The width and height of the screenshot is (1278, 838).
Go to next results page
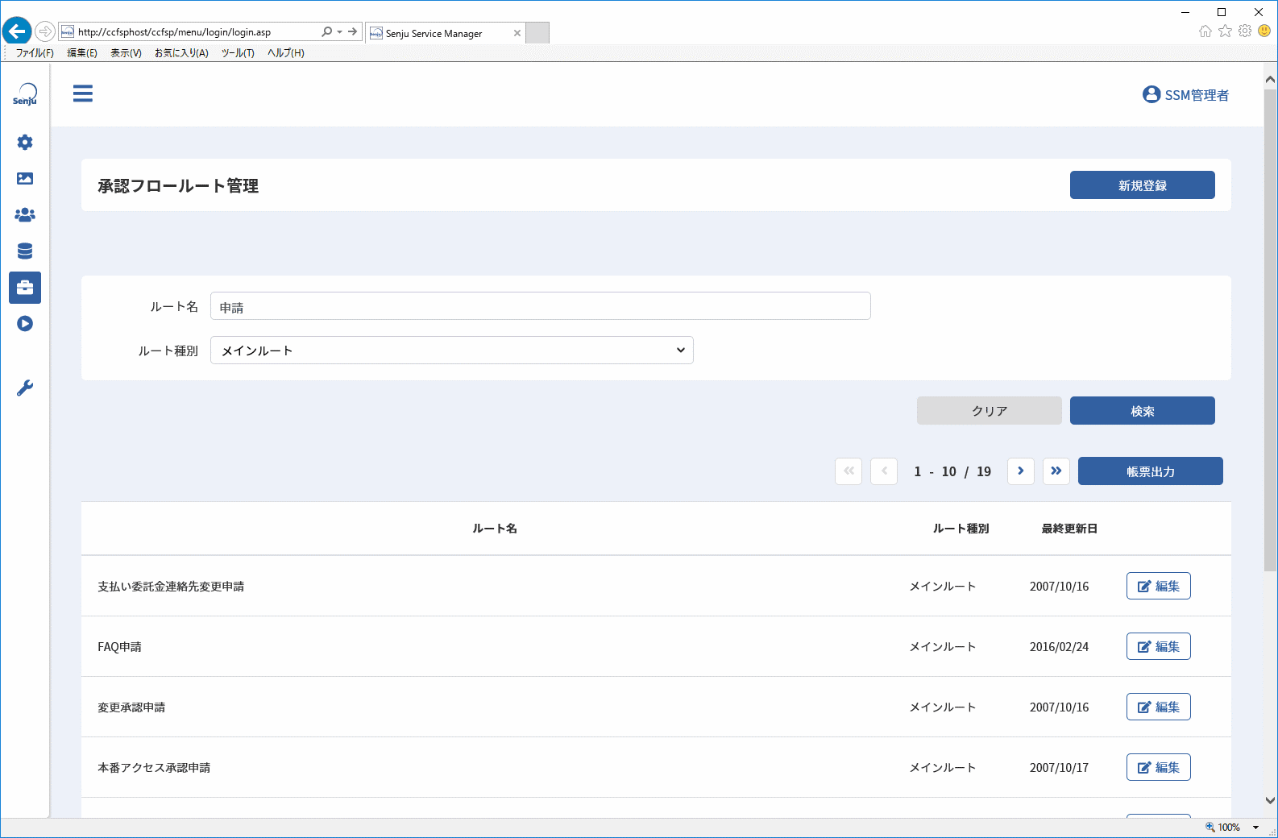pyautogui.click(x=1021, y=471)
